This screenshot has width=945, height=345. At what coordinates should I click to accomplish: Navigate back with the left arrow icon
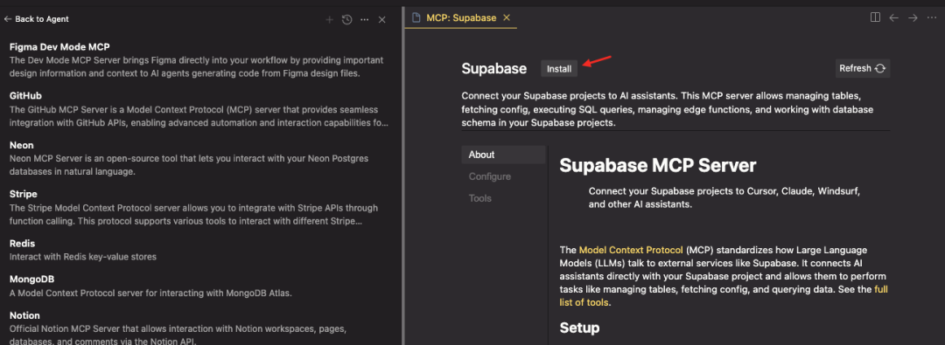click(893, 18)
